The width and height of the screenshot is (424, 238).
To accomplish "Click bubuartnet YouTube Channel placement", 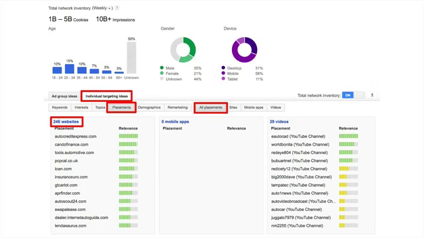I will coord(299,161).
